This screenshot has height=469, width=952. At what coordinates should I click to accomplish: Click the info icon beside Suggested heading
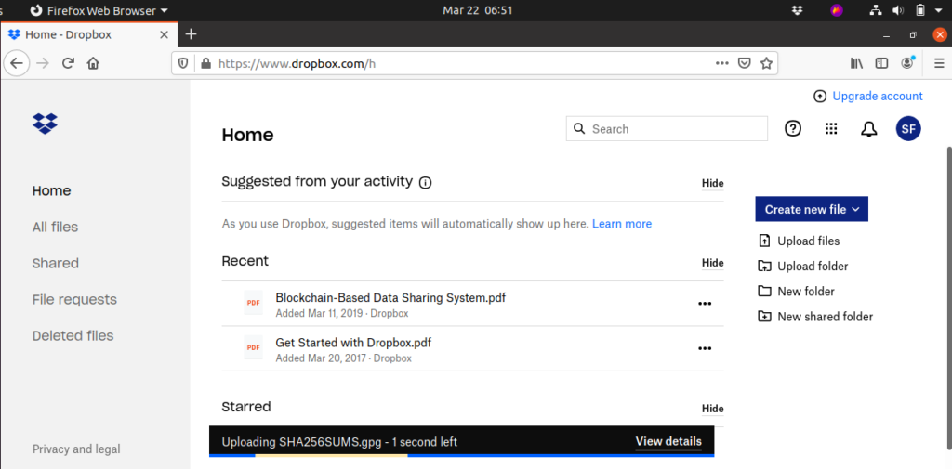click(426, 182)
